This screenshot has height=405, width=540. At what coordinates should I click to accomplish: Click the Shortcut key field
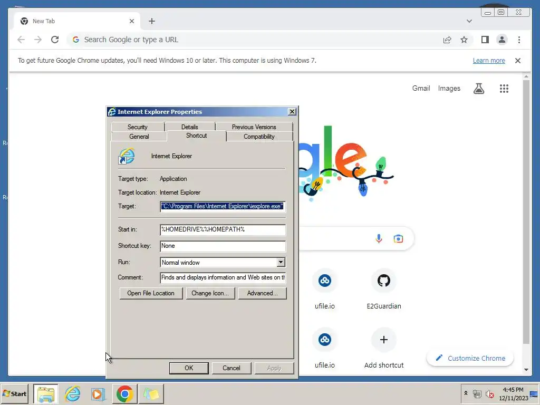(x=223, y=246)
